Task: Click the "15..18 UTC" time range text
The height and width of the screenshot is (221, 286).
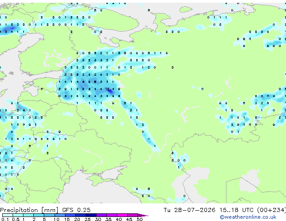Action: point(236,210)
